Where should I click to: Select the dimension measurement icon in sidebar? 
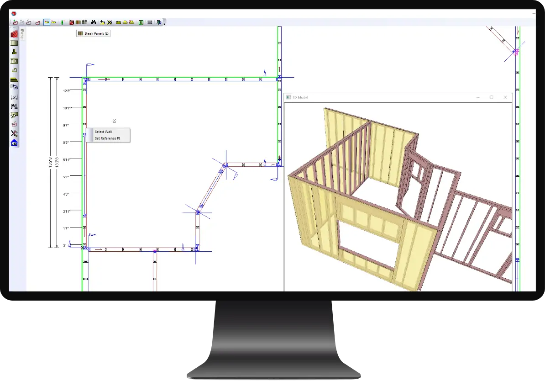coord(14,97)
